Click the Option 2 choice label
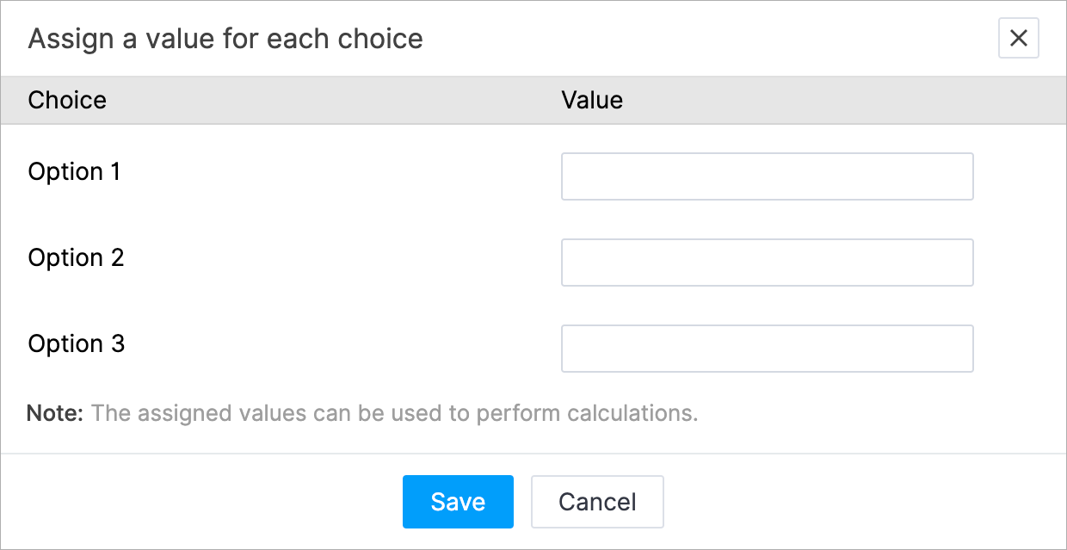 click(x=76, y=258)
